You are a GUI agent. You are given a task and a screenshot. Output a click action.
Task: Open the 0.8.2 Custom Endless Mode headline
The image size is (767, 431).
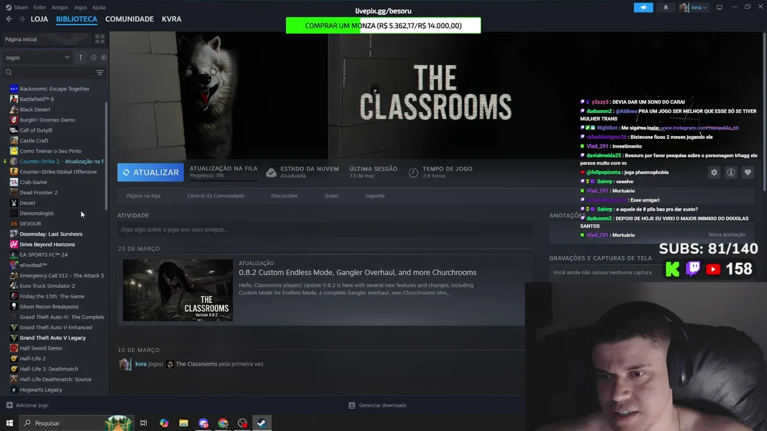357,272
